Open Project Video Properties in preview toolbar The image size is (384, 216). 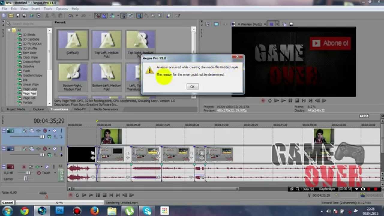(207, 24)
